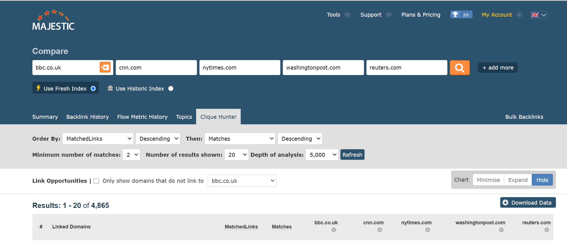Click the Results 1 - 20 of 4,865 text

tap(71, 205)
